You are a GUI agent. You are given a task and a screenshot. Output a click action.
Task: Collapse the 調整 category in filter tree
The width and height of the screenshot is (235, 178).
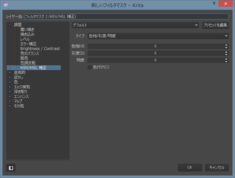pyautogui.click(x=10, y=25)
